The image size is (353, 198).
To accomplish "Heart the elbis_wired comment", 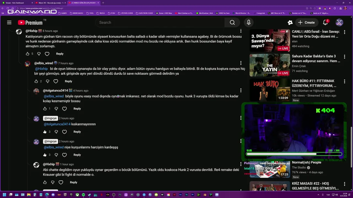I will coord(56,81).
